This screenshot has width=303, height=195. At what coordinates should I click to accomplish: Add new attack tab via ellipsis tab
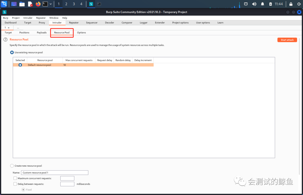coord(18,28)
